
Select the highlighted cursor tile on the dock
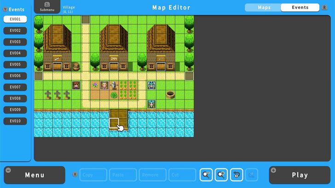(x=114, y=123)
